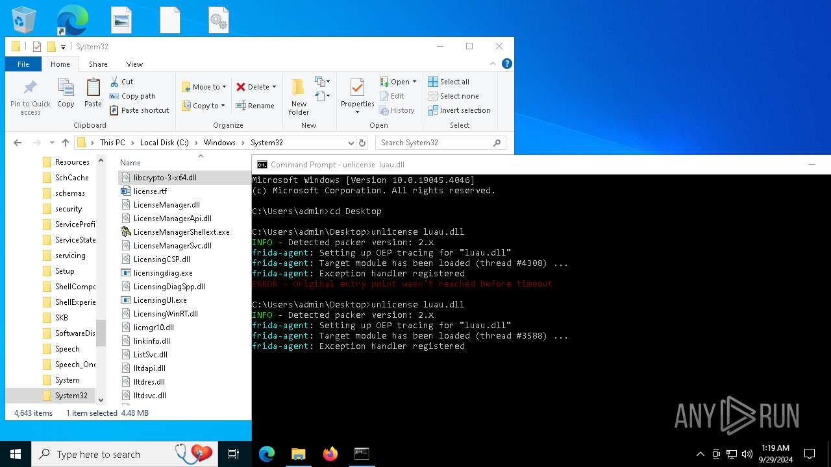Click quick access properties checkmark icon

37,47
